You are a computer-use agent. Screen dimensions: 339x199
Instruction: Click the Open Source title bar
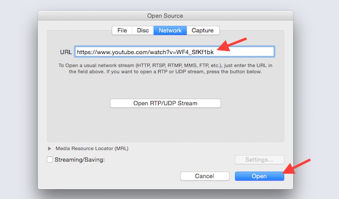[165, 16]
